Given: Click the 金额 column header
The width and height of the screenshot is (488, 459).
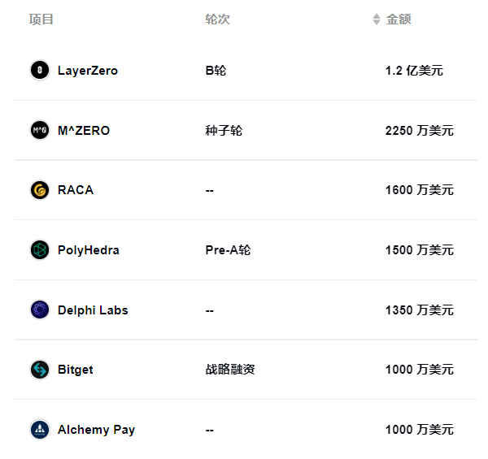Looking at the screenshot, I should pos(399,19).
